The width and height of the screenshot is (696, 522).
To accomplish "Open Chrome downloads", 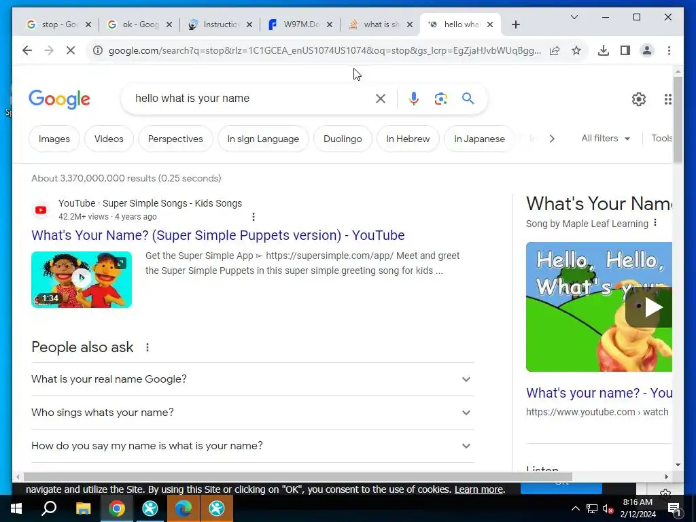I will [x=604, y=50].
